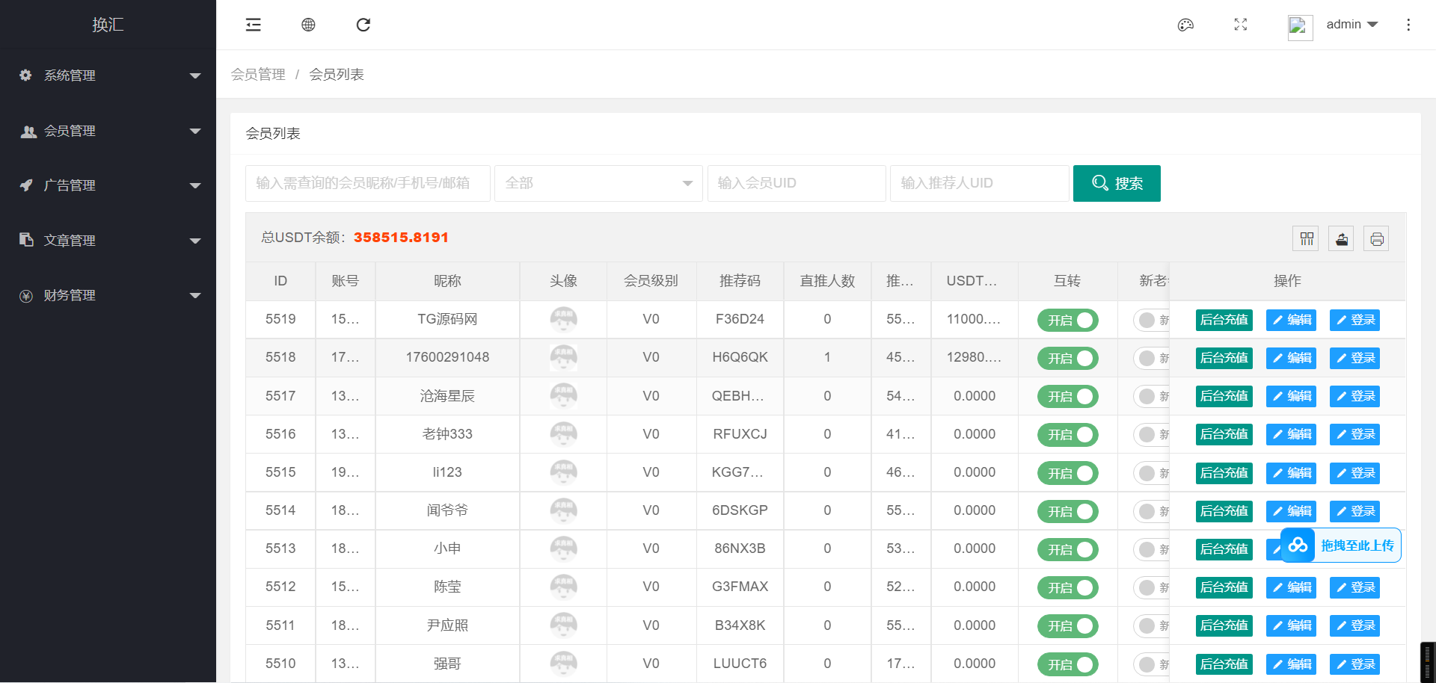
Task: Print the table using the printer icon
Action: 1377,238
